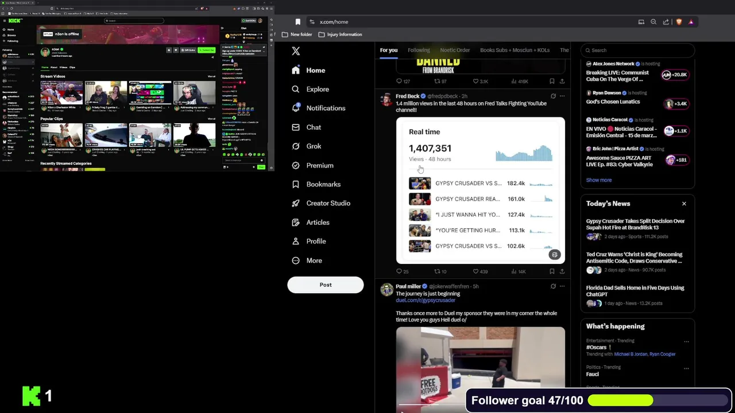Click the Gift Subs button on Kick
The width and height of the screenshot is (735, 413).
click(188, 50)
